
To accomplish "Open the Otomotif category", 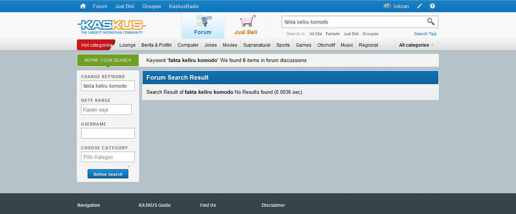I will [326, 45].
